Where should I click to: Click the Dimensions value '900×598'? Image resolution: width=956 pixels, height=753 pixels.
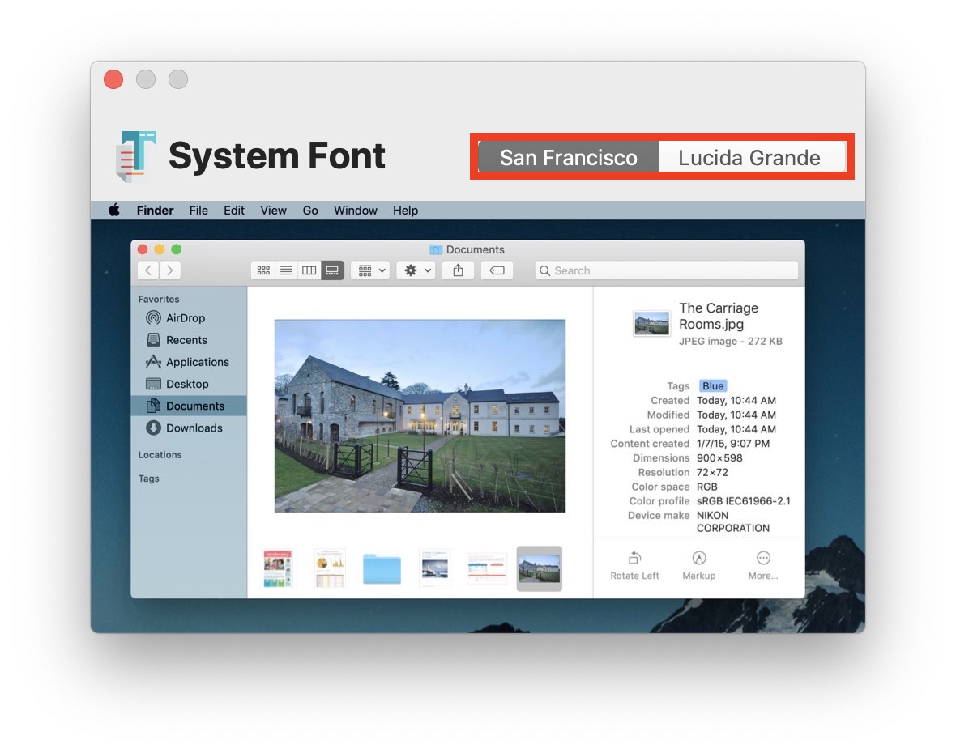coord(719,458)
